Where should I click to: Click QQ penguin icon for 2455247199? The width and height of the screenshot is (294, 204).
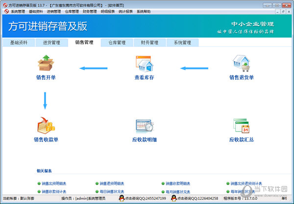point(122,198)
